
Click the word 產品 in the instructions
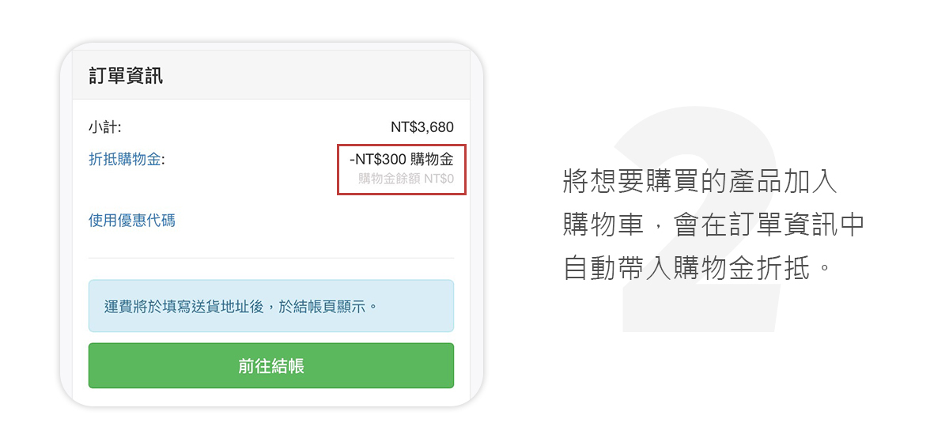pos(754,182)
